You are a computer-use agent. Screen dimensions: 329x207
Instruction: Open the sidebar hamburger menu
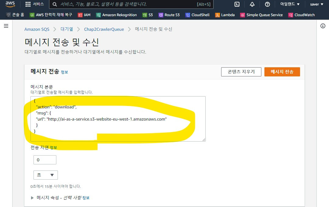(x=6, y=26)
